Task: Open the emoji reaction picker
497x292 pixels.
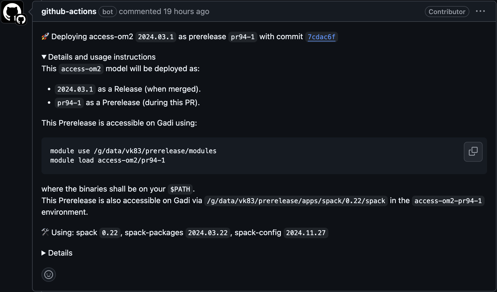Action: (48, 275)
